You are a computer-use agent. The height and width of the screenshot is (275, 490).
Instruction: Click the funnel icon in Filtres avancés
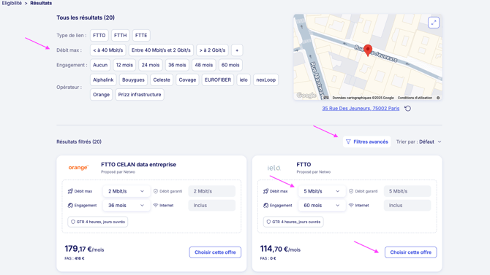click(348, 142)
